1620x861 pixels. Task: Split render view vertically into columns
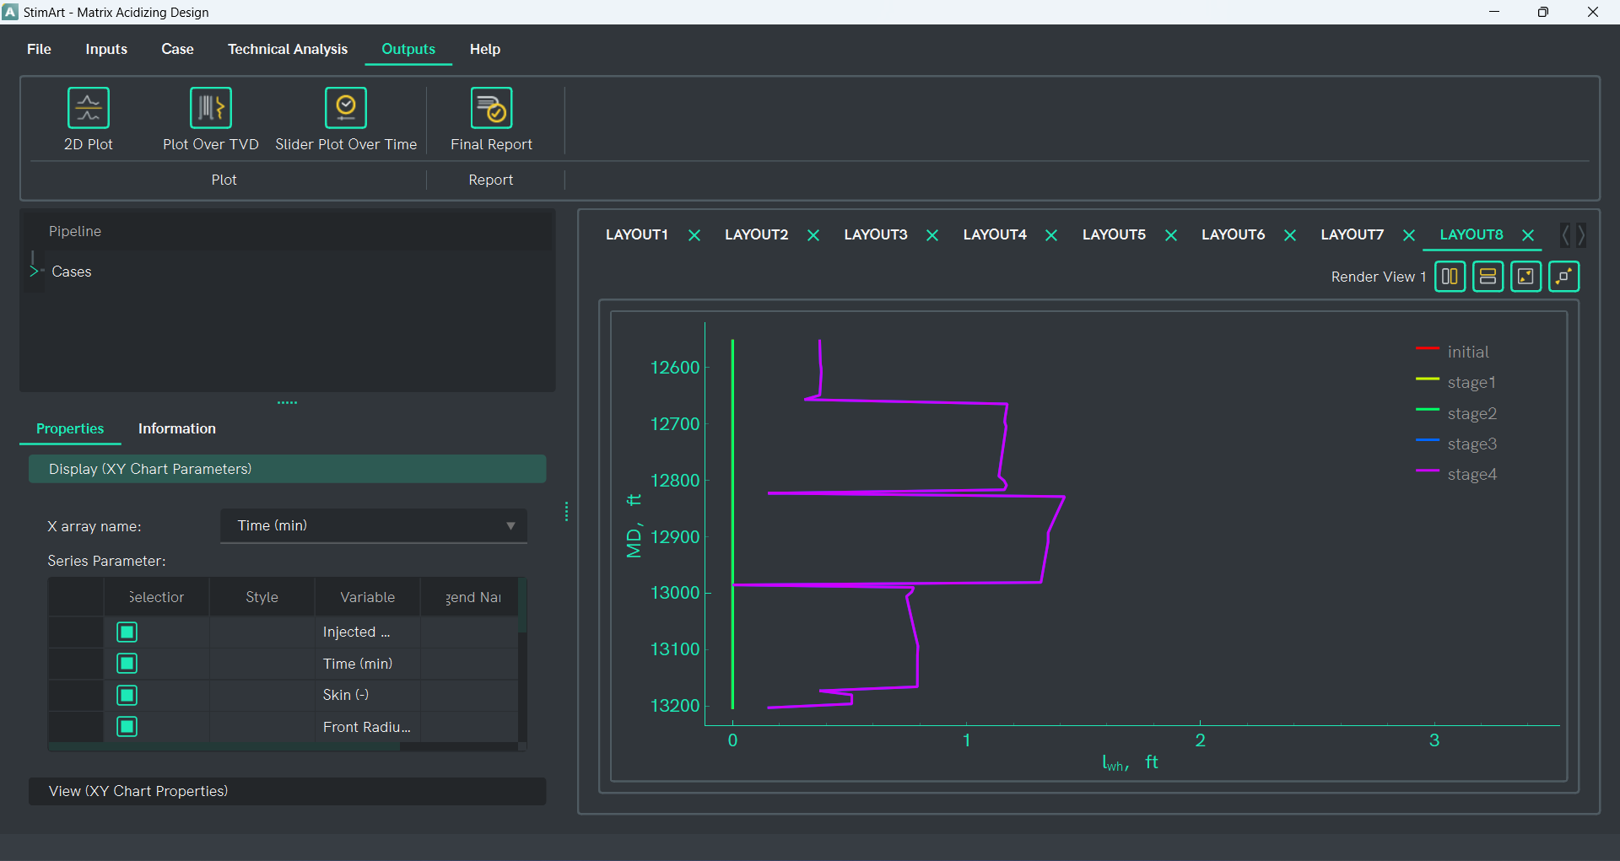coord(1450,277)
